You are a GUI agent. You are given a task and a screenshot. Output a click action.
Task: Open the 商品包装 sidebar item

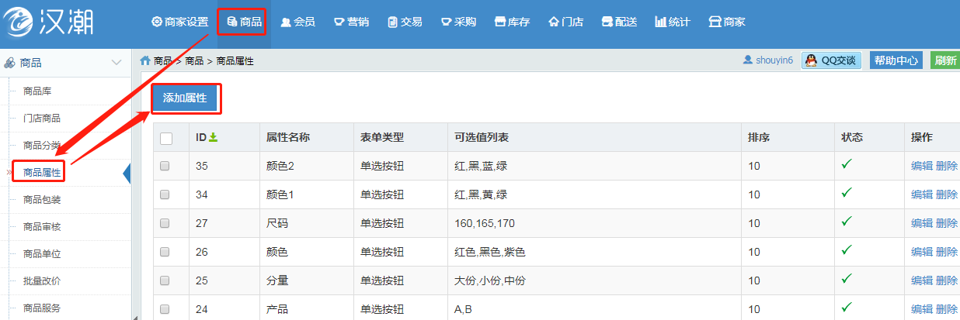tap(42, 200)
